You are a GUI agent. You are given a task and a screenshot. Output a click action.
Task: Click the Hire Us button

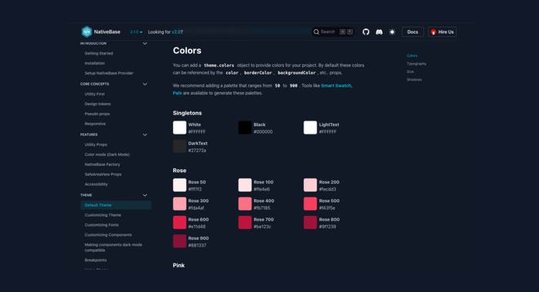[x=443, y=32]
